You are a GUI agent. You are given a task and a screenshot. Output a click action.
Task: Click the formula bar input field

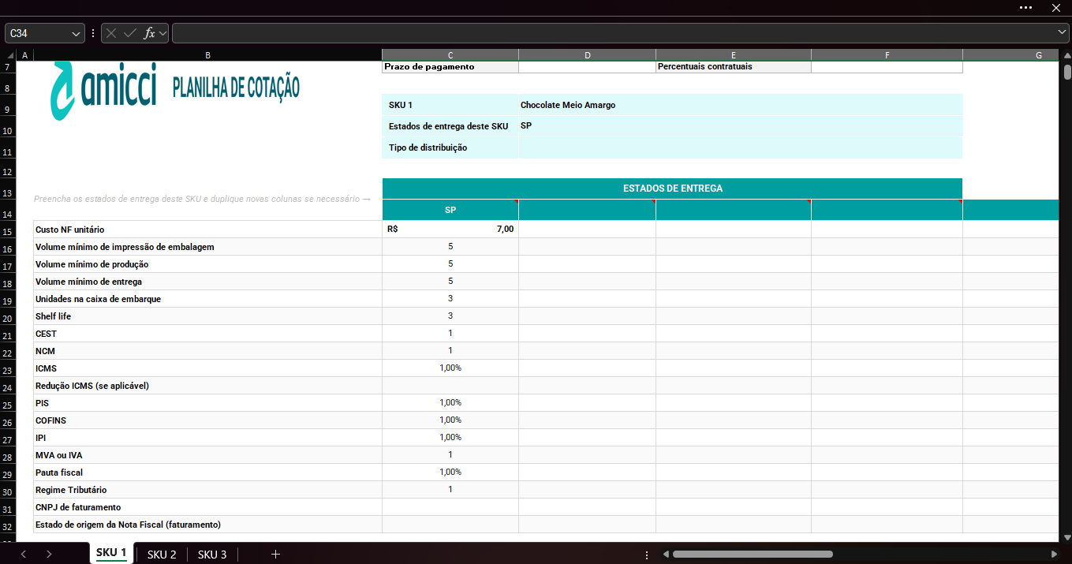click(x=613, y=33)
